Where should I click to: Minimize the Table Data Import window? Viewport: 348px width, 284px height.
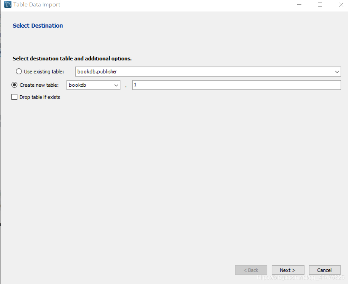pos(299,5)
